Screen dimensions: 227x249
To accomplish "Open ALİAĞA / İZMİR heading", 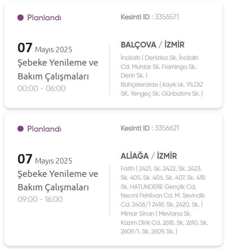I will click(149, 156).
